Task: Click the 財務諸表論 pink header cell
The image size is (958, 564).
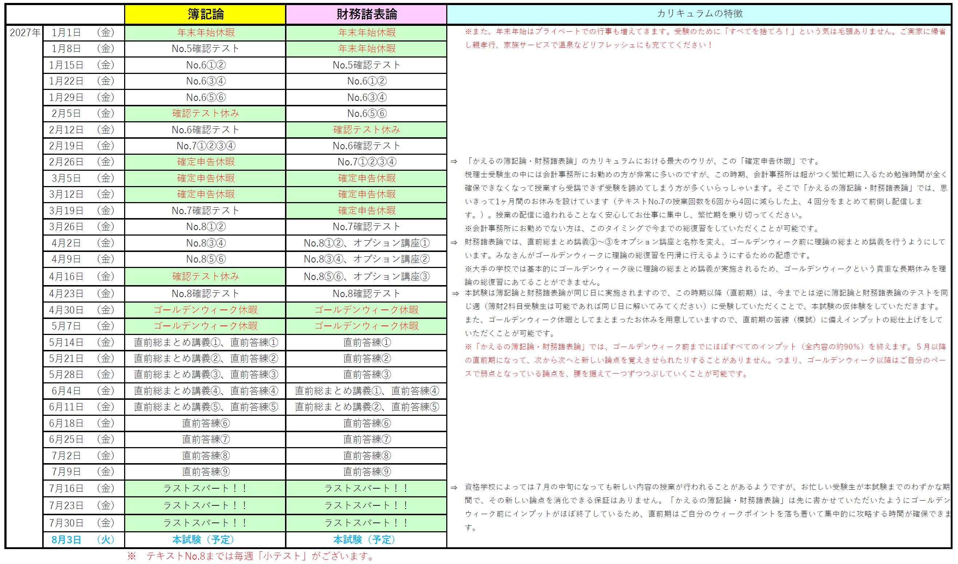Action: point(366,15)
